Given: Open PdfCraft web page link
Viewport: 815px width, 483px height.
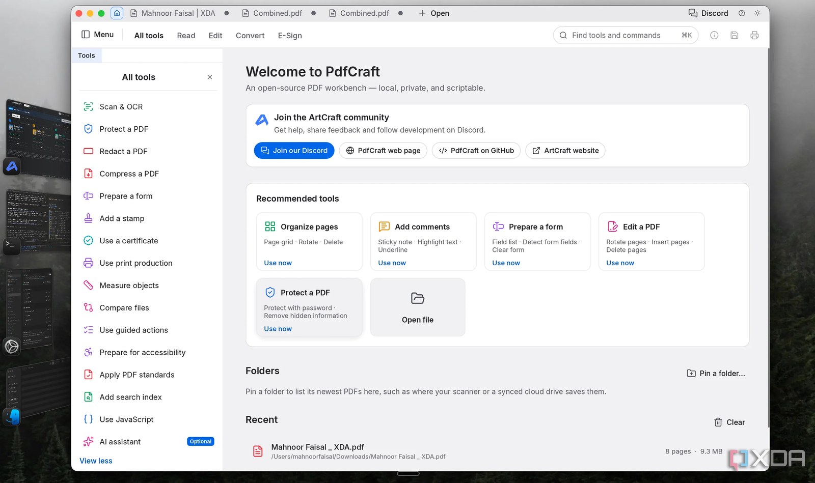Looking at the screenshot, I should pos(383,151).
